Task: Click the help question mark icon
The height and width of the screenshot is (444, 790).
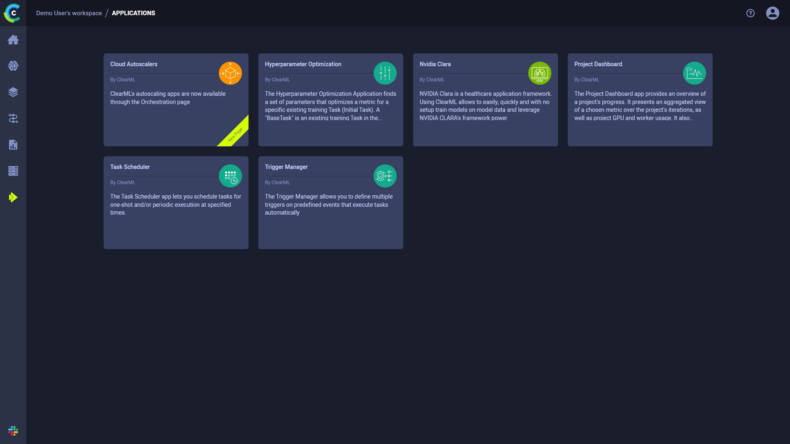Action: tap(750, 12)
